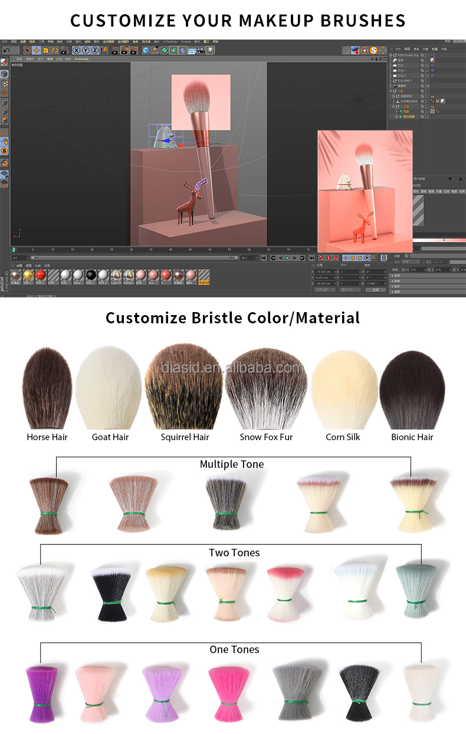Image resolution: width=466 pixels, height=734 pixels.
Task: Open the 创建 main menu
Action: (x=23, y=41)
